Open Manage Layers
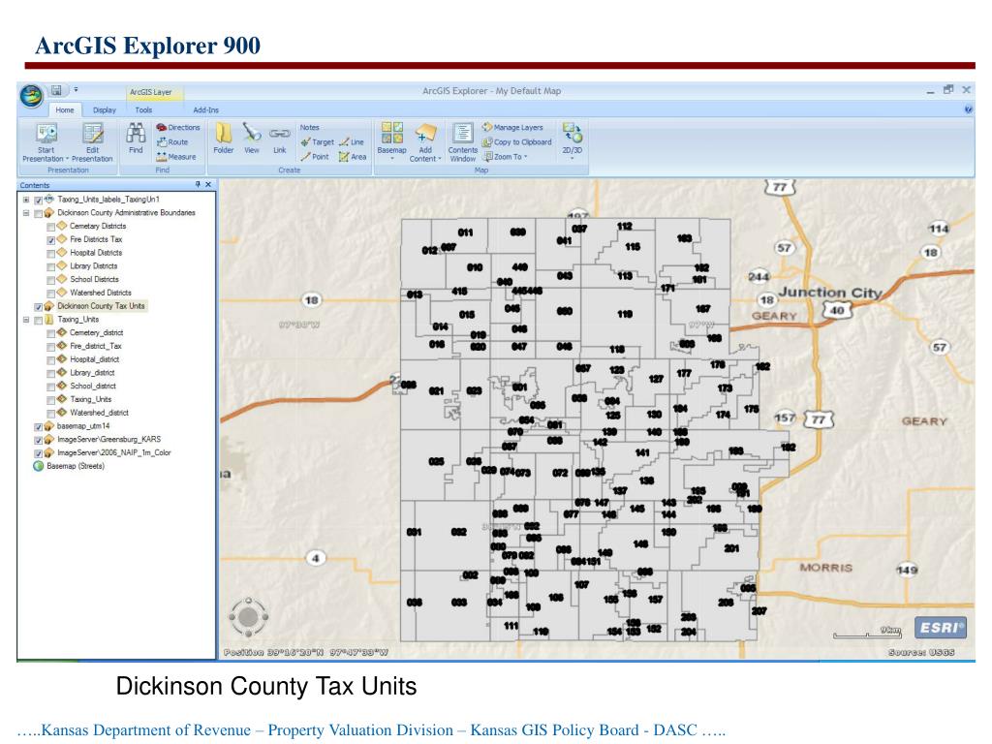 pos(512,128)
